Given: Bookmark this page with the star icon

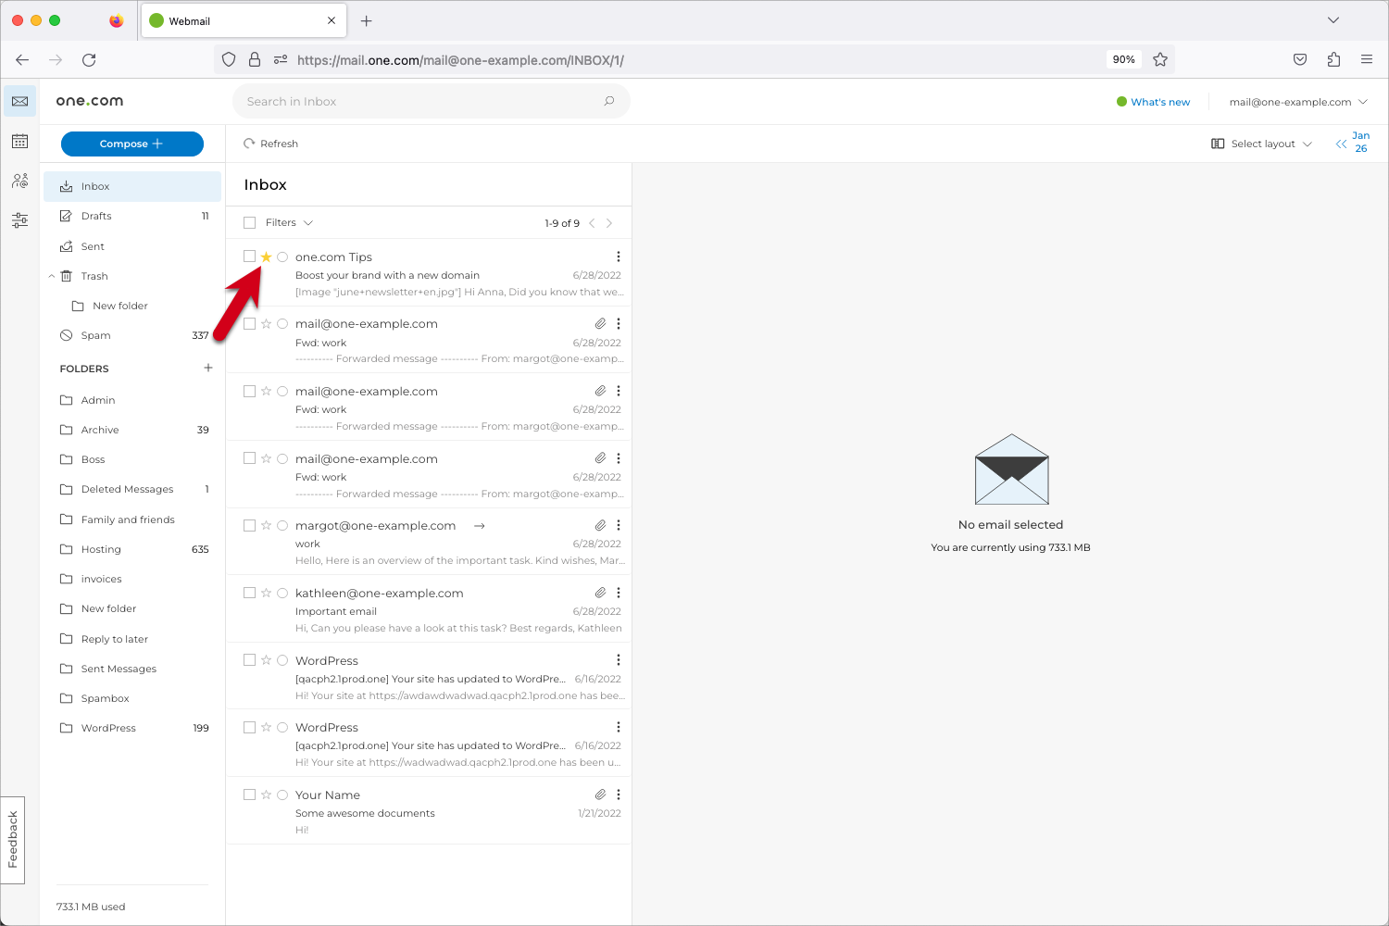Looking at the screenshot, I should [1160, 60].
